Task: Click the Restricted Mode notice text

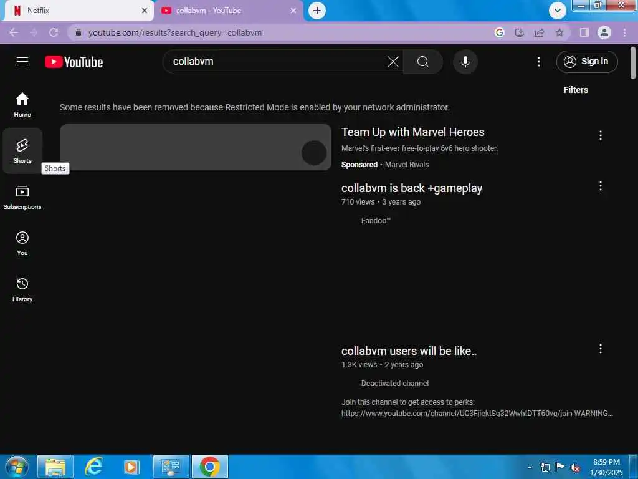Action: coord(255,107)
